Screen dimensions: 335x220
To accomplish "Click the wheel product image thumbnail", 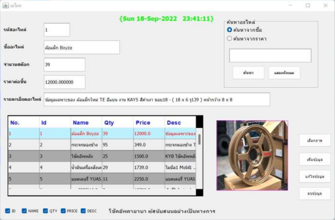I will click(252, 155).
